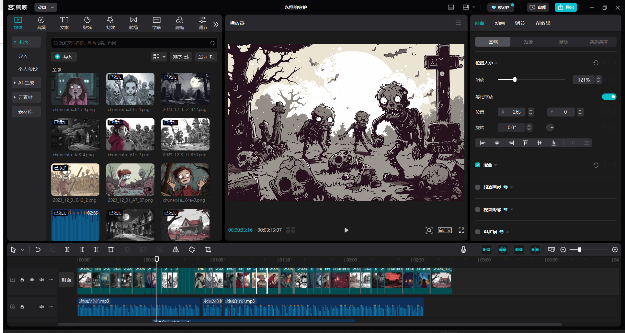This screenshot has width=625, height=333.
Task: Mute the video track
Action: tap(42, 280)
